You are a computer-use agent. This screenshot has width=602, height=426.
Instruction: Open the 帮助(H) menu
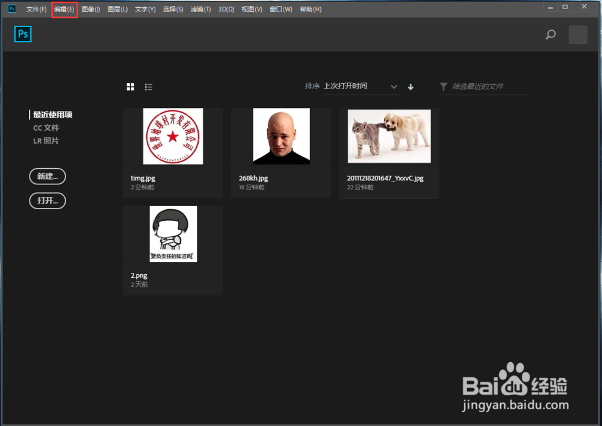[x=311, y=9]
